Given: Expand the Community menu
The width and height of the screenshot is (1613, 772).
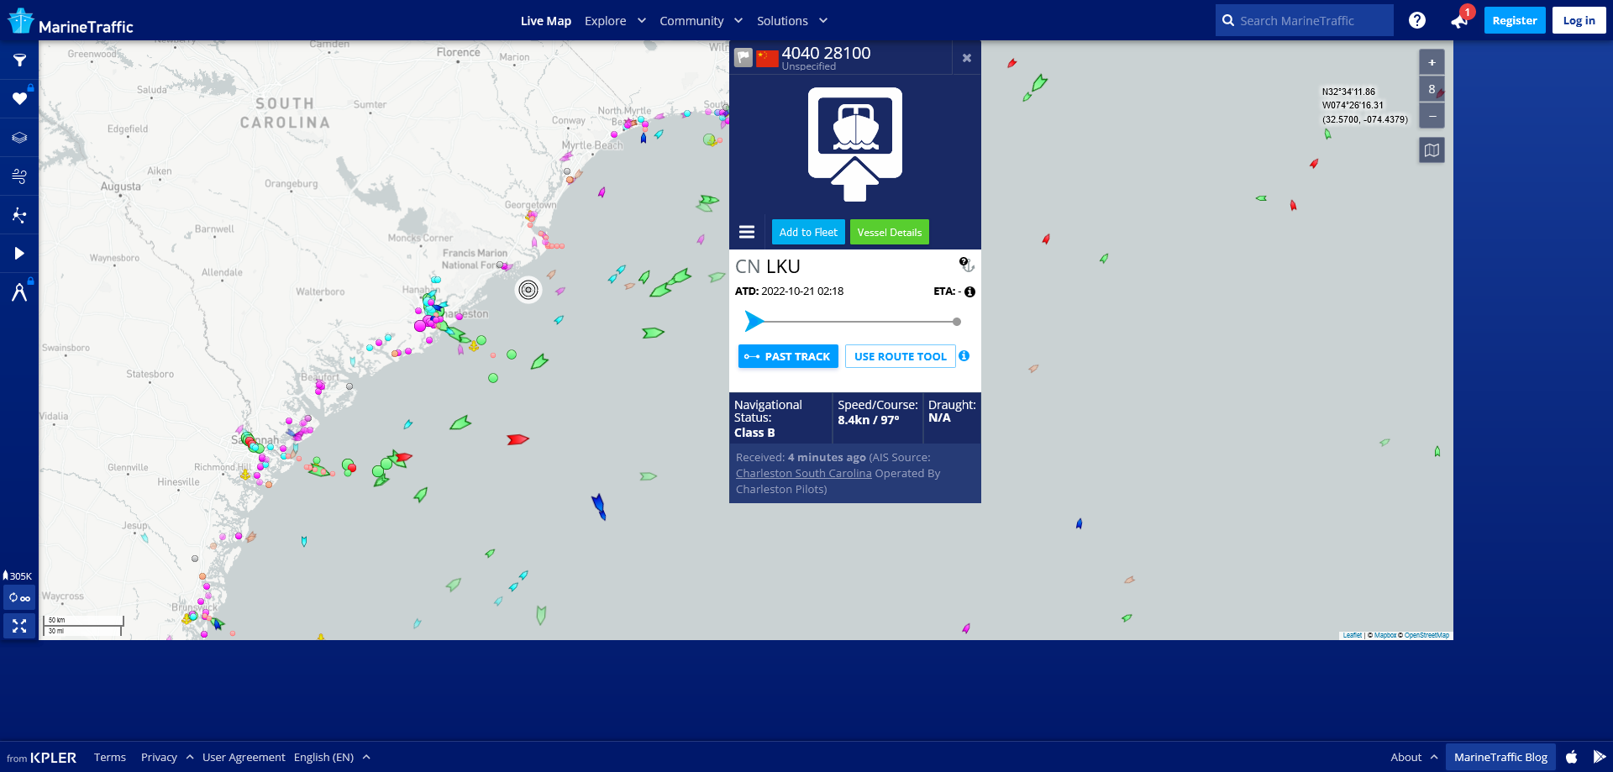Looking at the screenshot, I should (x=701, y=21).
